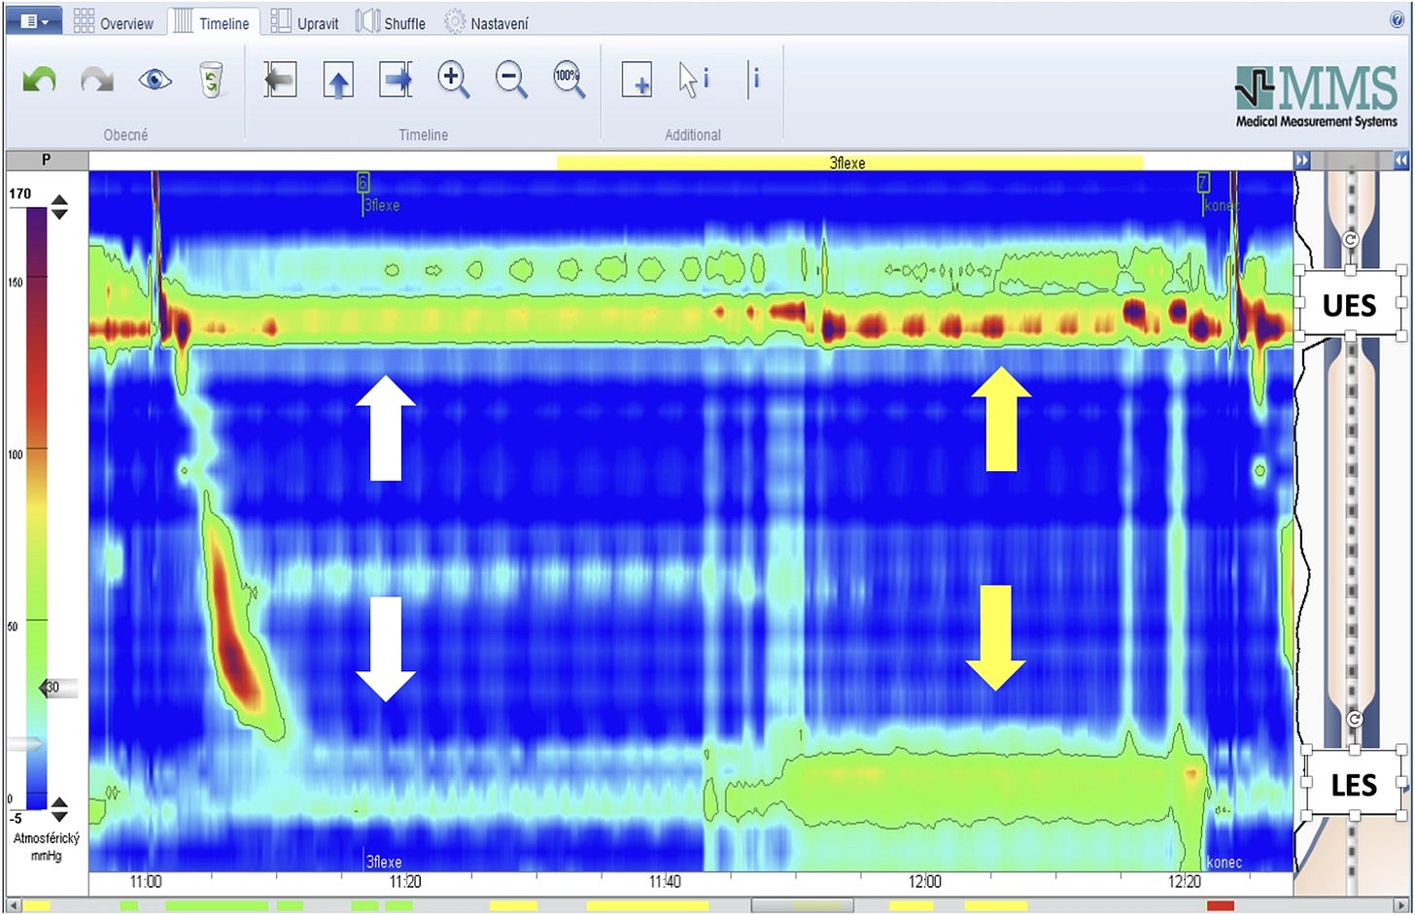Image resolution: width=1415 pixels, height=915 pixels.
Task: Open the application menu dropdown
Action: point(34,20)
